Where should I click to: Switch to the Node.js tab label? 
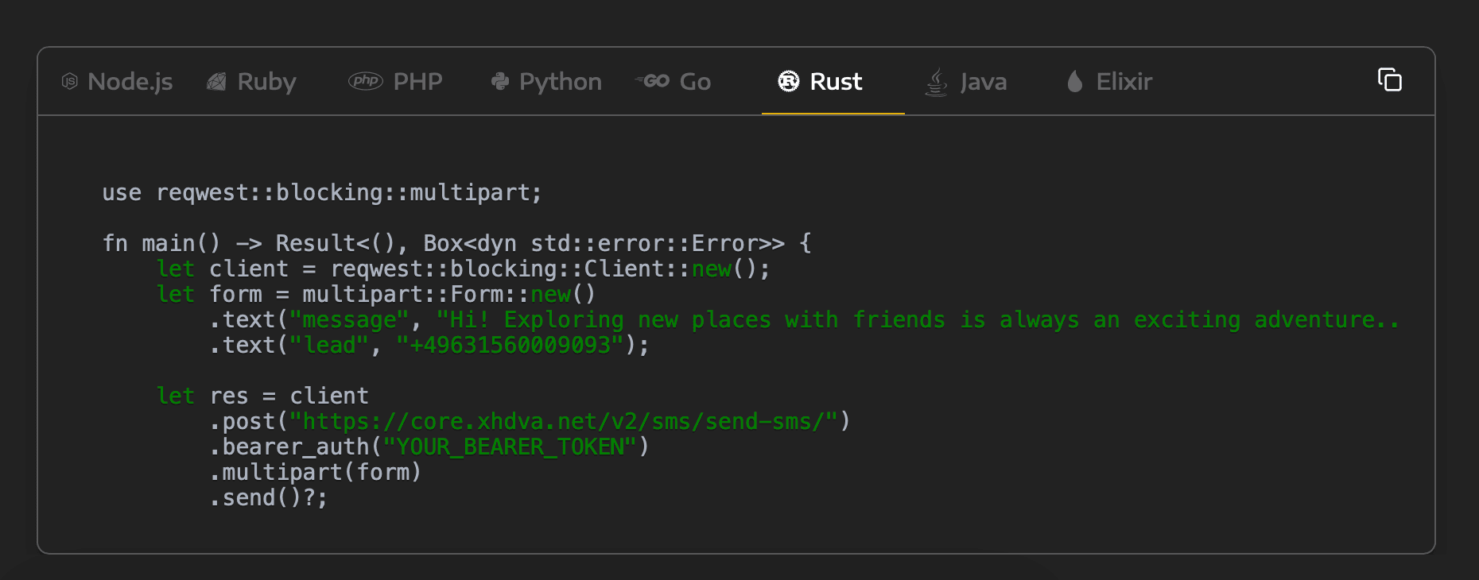[130, 82]
